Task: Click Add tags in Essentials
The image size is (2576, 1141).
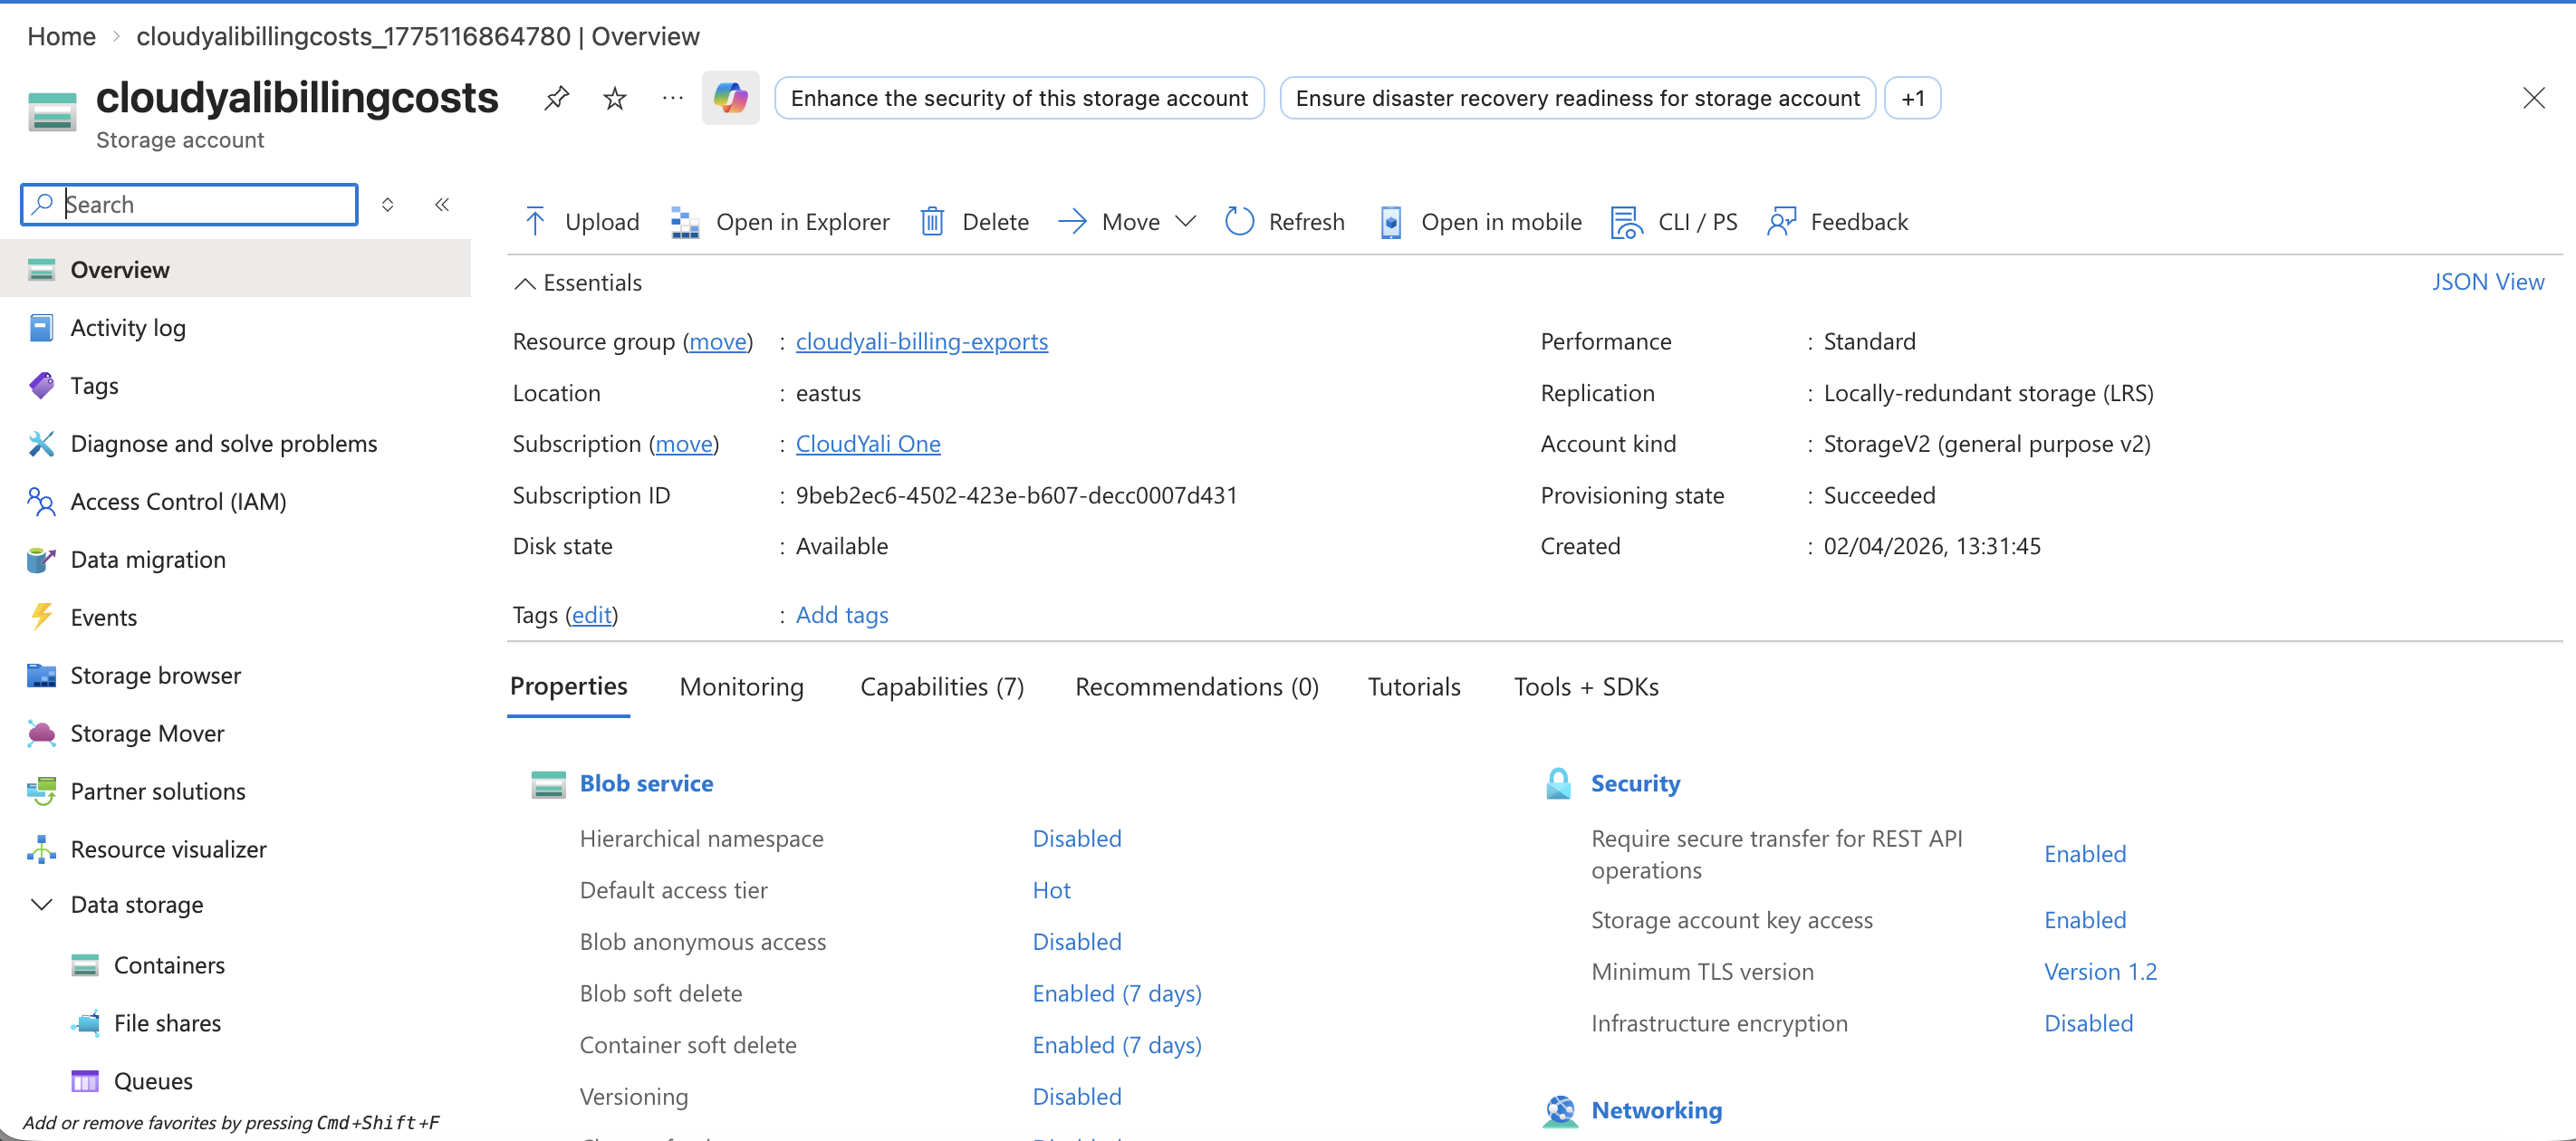Action: [x=841, y=614]
